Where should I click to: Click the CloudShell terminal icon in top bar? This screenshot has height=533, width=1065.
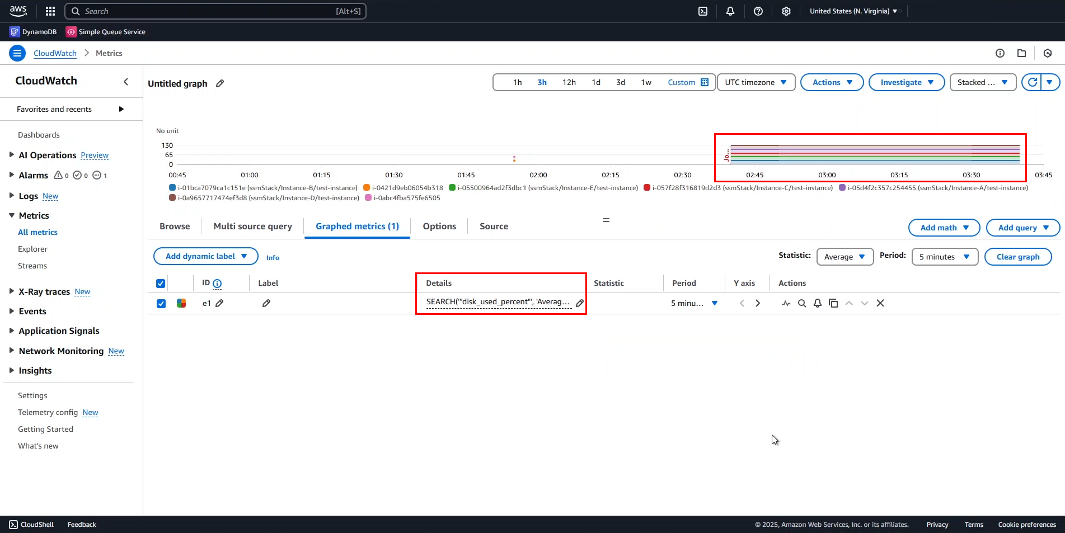[x=703, y=11]
